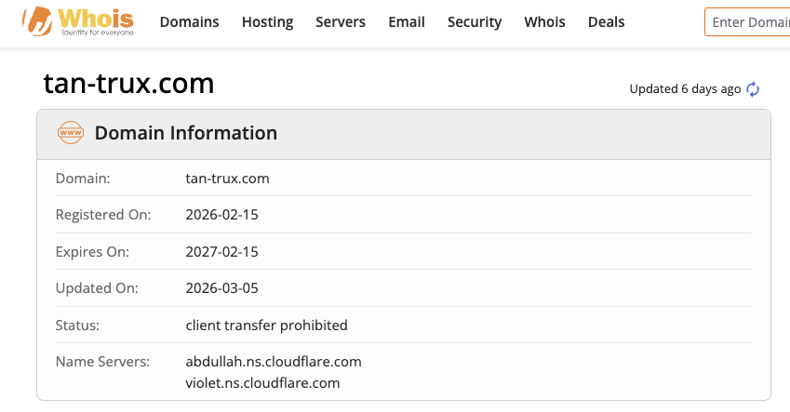Viewport: 790px width, 412px height.
Task: Click the "Updated 6 days ago" text
Action: tap(685, 89)
